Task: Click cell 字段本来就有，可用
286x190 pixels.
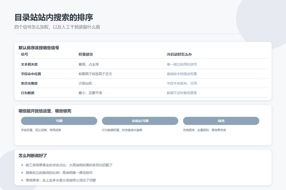Action: click(x=182, y=83)
